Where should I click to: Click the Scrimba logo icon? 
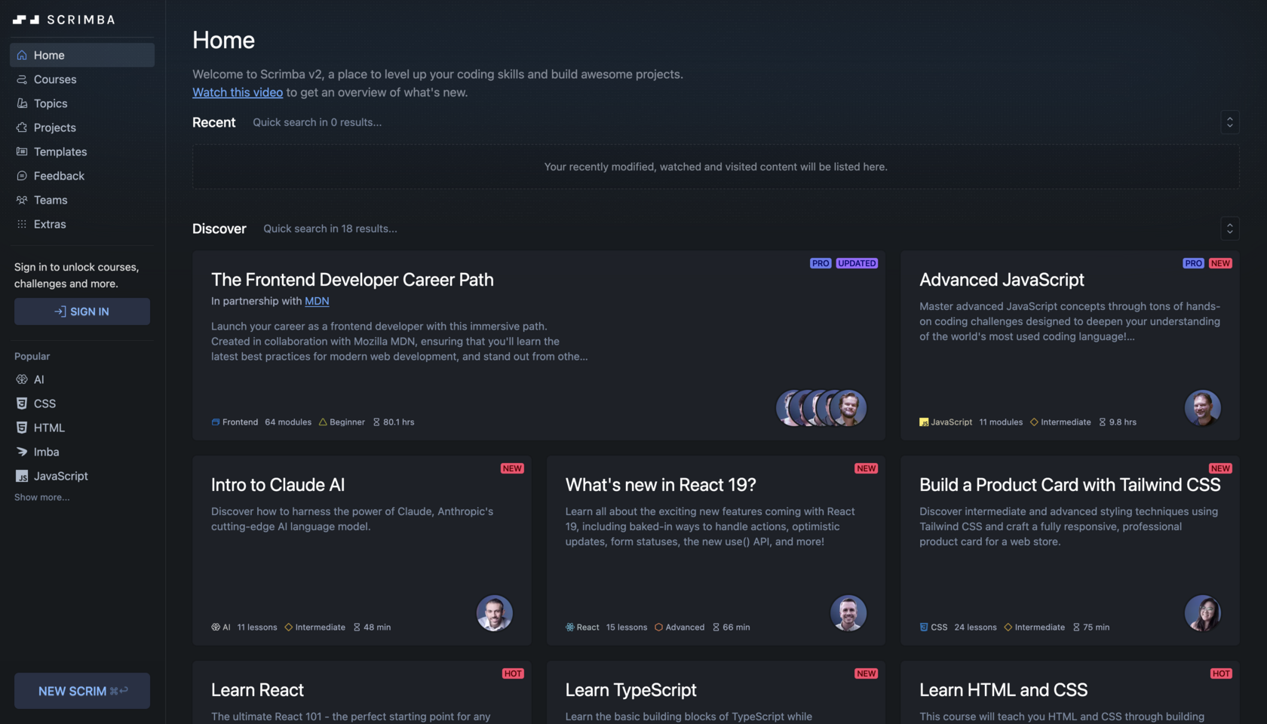click(x=26, y=20)
